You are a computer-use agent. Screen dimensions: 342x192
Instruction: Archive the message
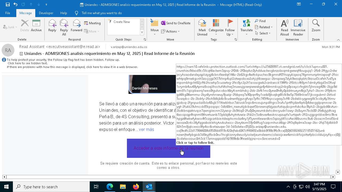(x=36, y=26)
